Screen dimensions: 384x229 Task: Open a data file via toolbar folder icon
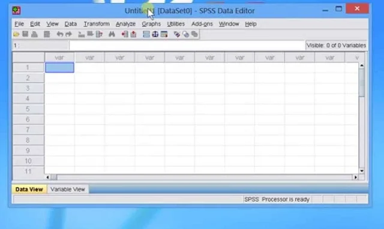point(16,34)
